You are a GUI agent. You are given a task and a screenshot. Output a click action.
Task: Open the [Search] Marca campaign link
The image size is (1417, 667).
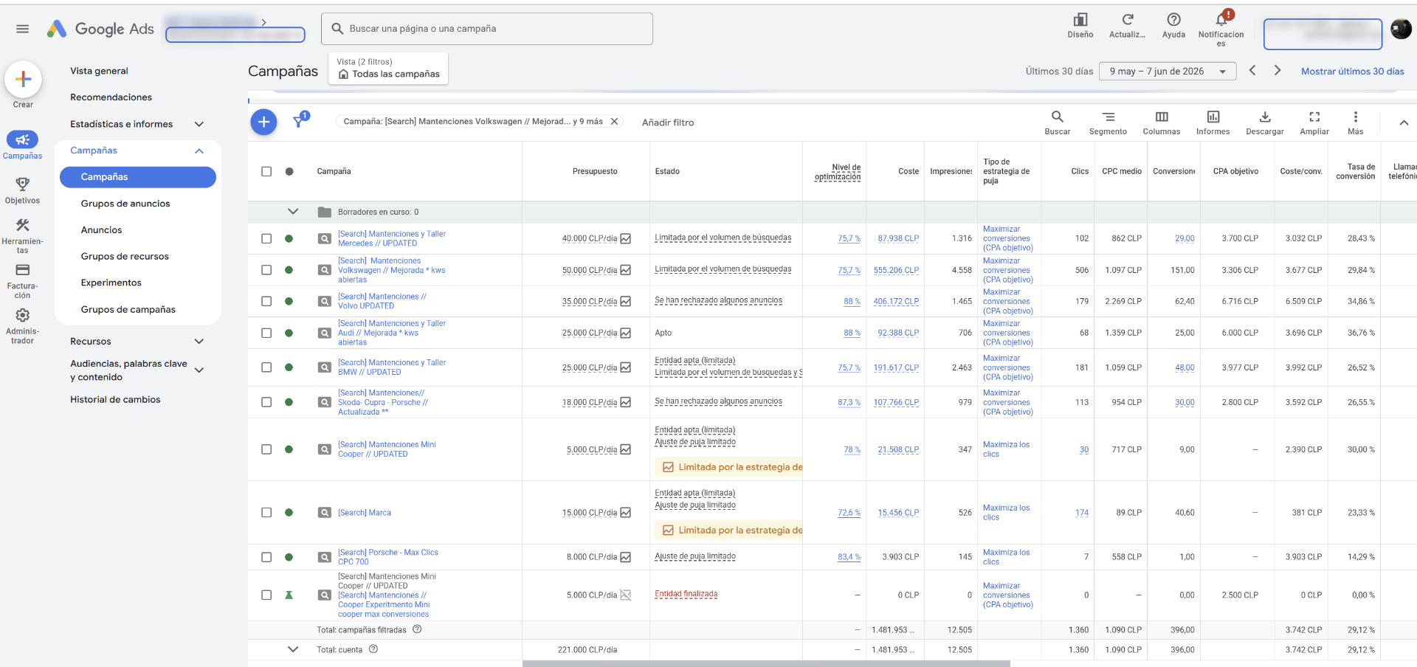[365, 513]
